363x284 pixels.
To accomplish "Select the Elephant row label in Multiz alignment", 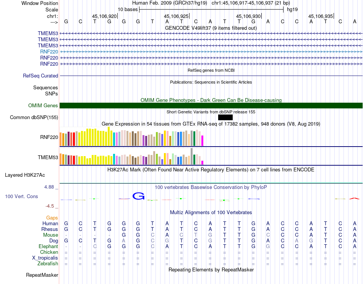I will coord(48,247).
